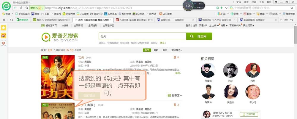The height and width of the screenshot is (119, 297).
Task: Open the mail @ icon in sidebar
Action: coord(3,43)
